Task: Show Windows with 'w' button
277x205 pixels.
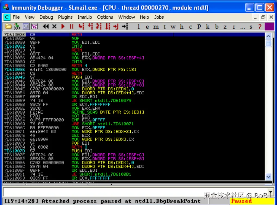Action: tap(173, 27)
